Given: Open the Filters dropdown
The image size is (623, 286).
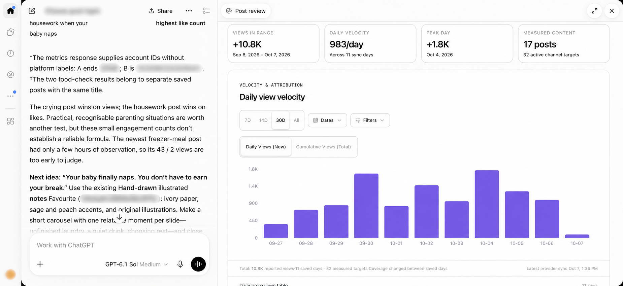Looking at the screenshot, I should coord(370,120).
